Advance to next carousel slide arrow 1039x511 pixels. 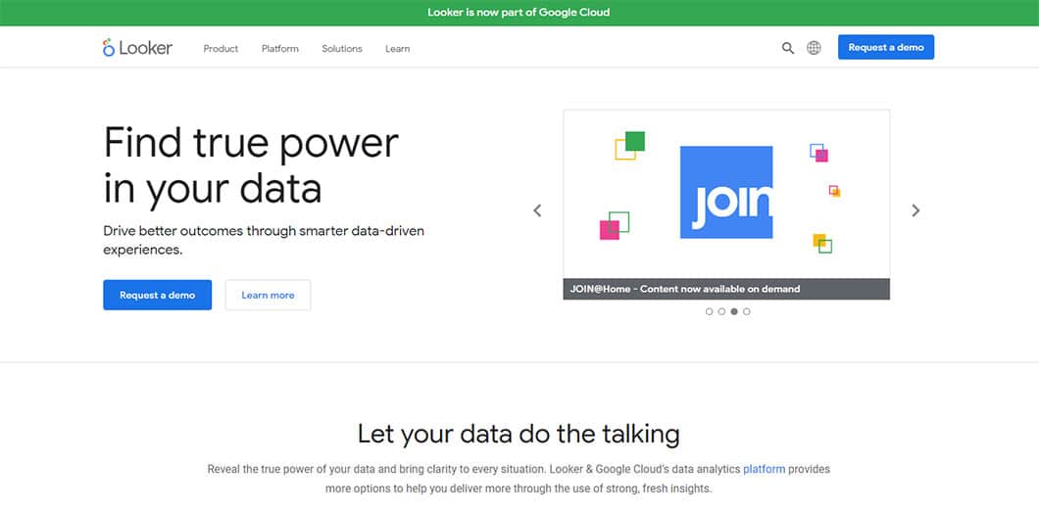pyautogui.click(x=915, y=210)
